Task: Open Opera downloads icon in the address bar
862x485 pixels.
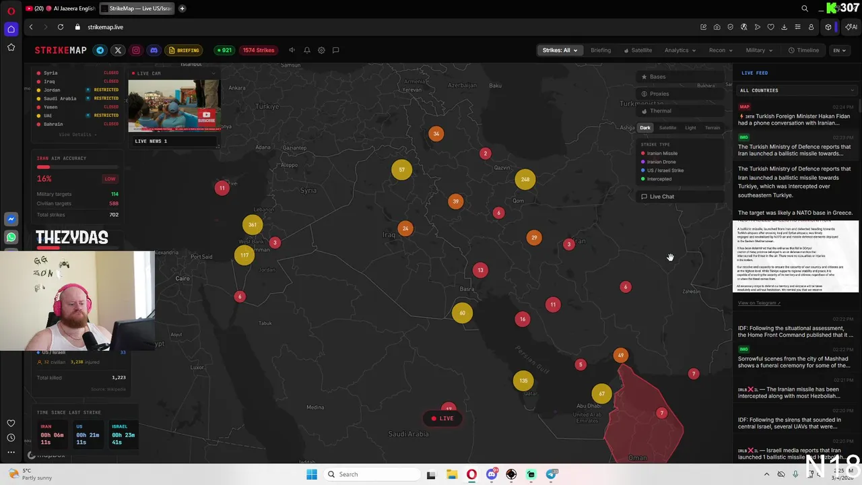Action: [784, 27]
